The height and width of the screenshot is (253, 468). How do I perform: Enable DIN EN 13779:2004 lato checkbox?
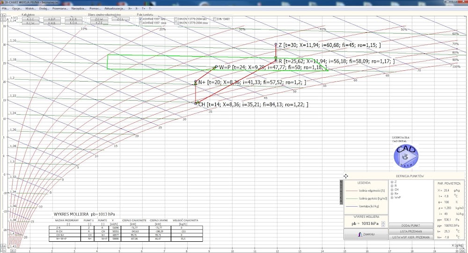(176, 19)
